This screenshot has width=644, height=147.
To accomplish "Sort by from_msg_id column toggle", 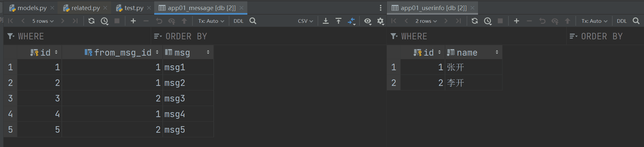I will [157, 52].
